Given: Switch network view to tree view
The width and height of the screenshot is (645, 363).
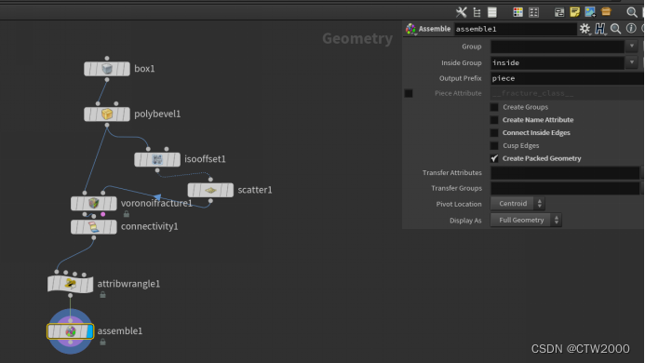Looking at the screenshot, I should point(477,12).
